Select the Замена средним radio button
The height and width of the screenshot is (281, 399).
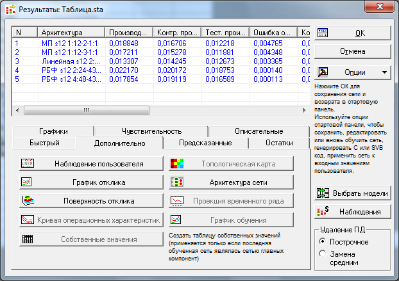[323, 253]
